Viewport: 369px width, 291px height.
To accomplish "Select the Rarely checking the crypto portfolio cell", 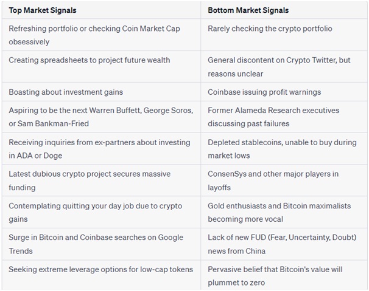I will tap(284, 35).
